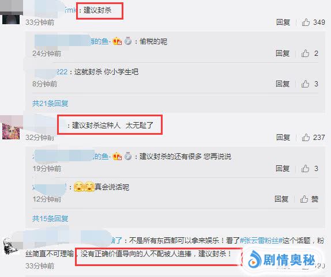Expand 共15条回复 replies
The height and width of the screenshot is (277, 331).
[x=50, y=219]
